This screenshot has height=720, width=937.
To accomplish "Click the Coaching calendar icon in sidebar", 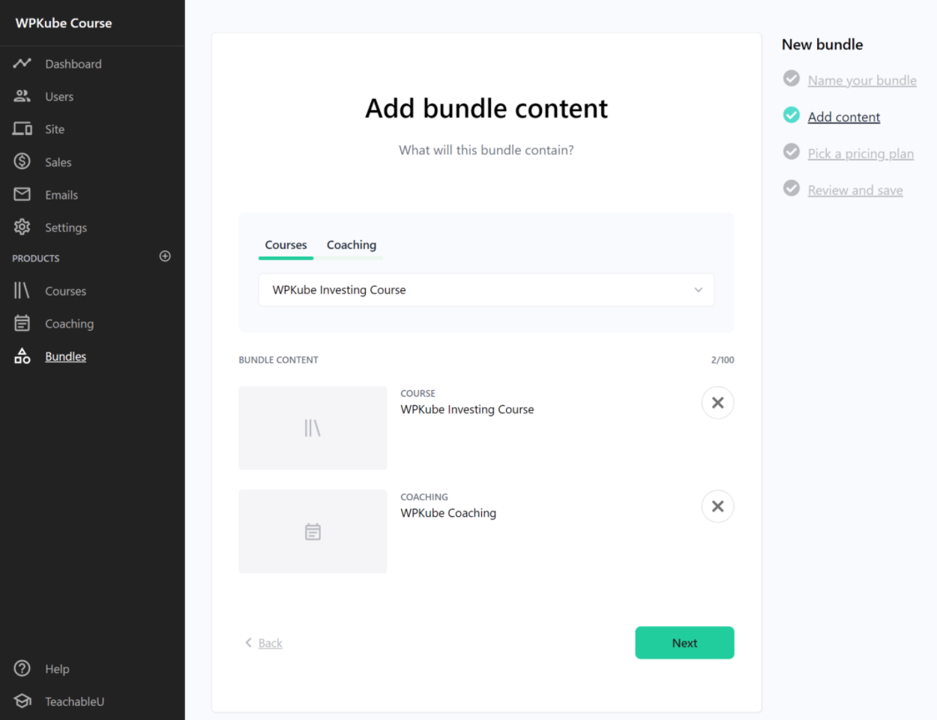I will point(22,323).
